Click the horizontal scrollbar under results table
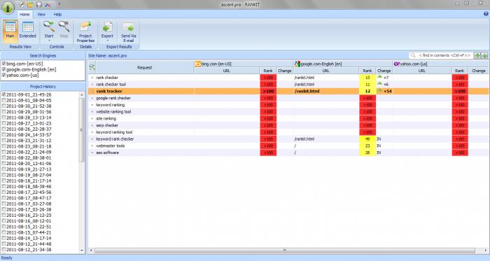490x261 pixels. pos(285,251)
